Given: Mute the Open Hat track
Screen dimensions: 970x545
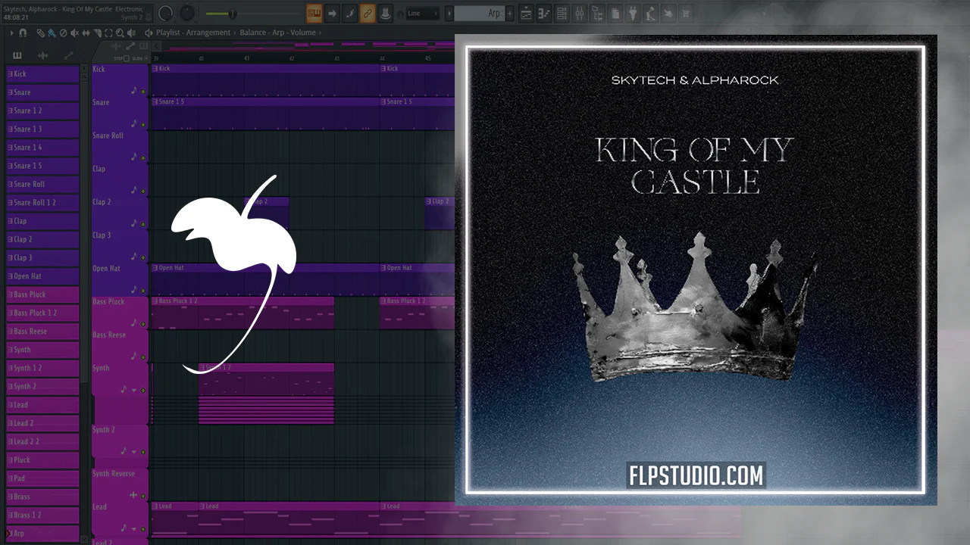Looking at the screenshot, I should (142, 291).
